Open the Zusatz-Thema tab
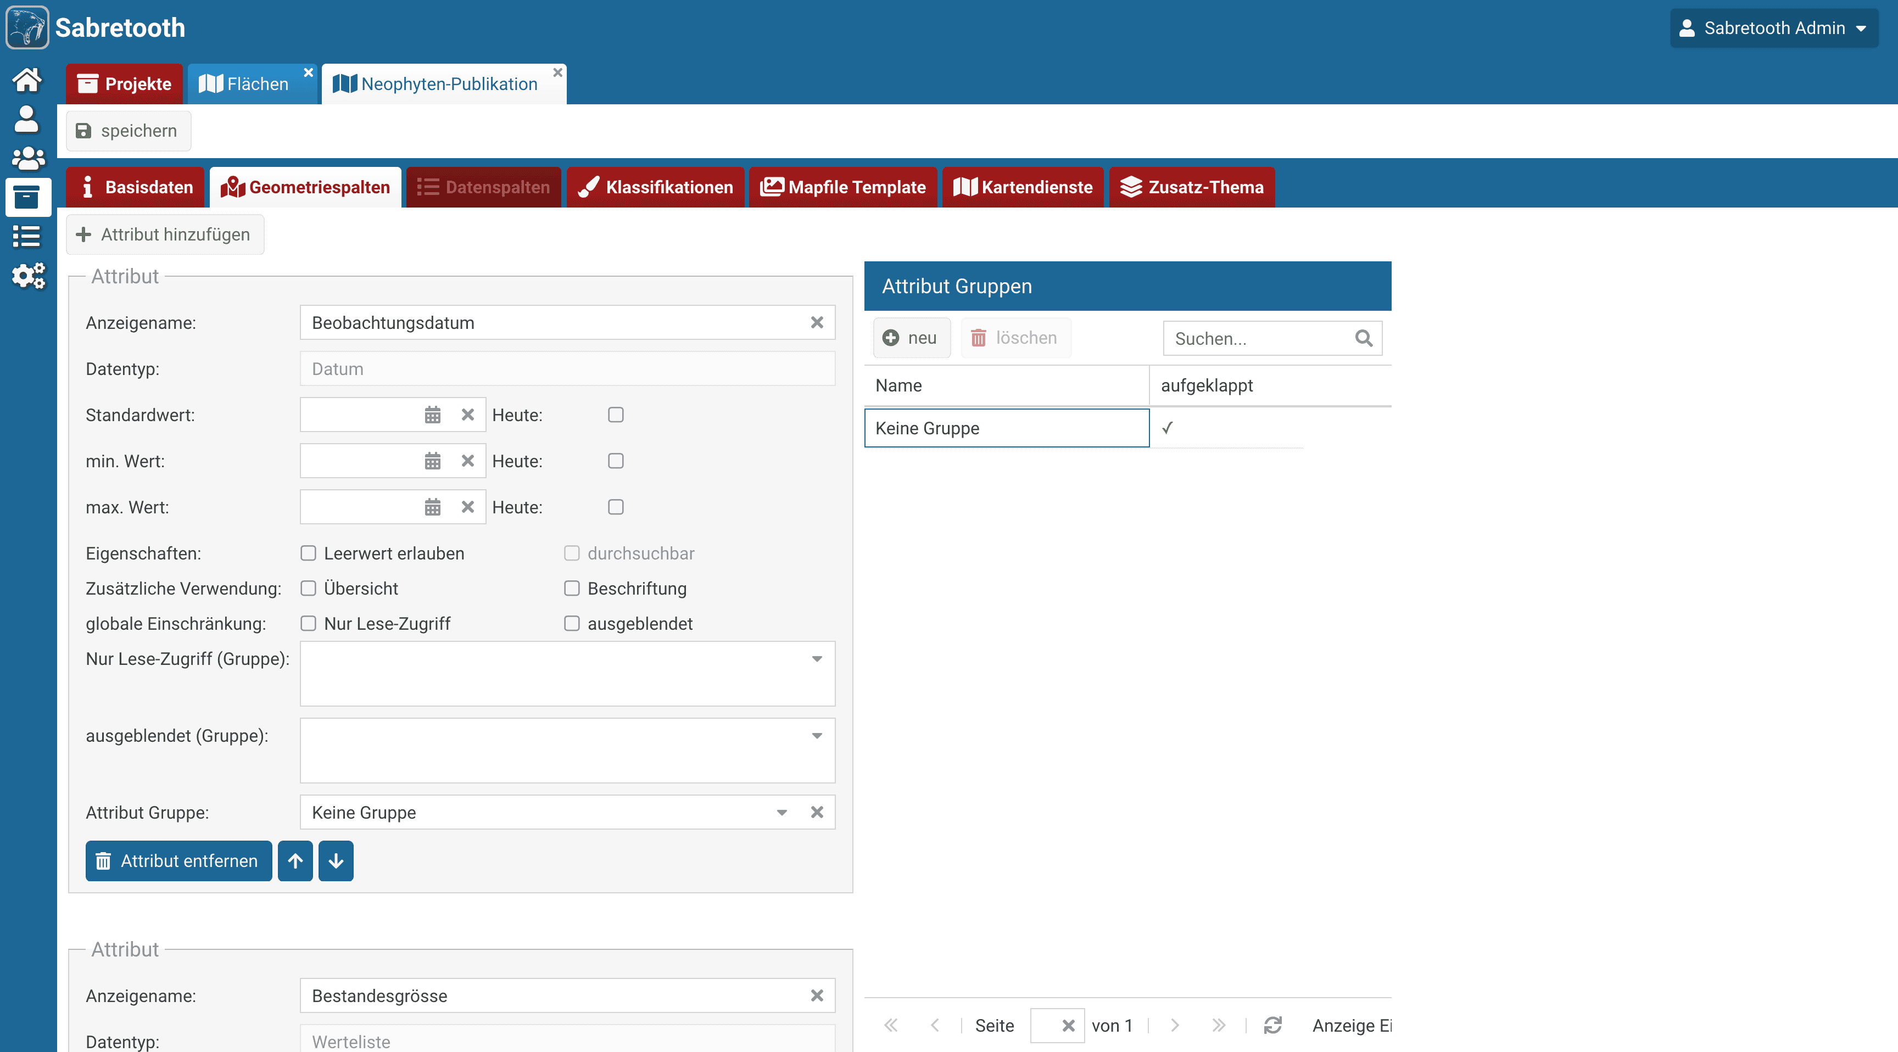Image resolution: width=1898 pixels, height=1052 pixels. click(1192, 187)
